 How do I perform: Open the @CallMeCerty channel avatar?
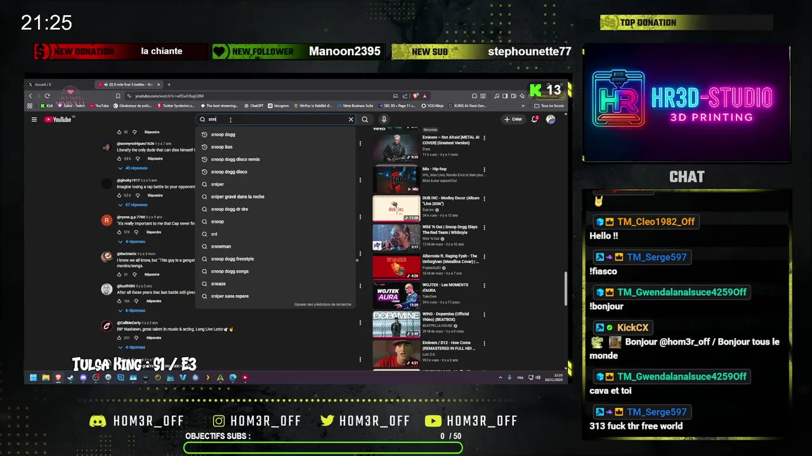coord(107,326)
